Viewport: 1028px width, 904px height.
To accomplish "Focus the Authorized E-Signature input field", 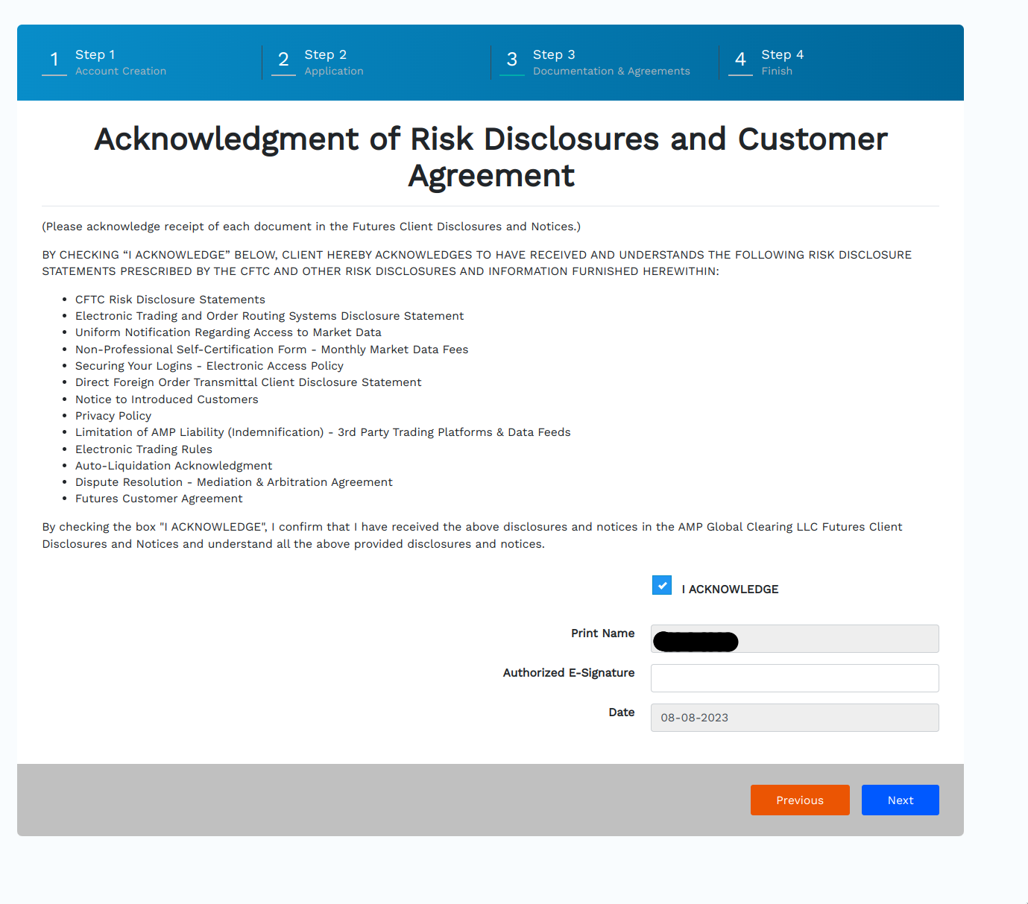I will pyautogui.click(x=794, y=678).
